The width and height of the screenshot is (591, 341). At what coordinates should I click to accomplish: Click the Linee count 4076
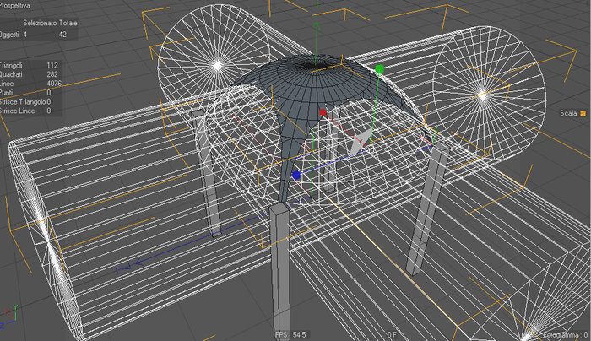pos(54,84)
